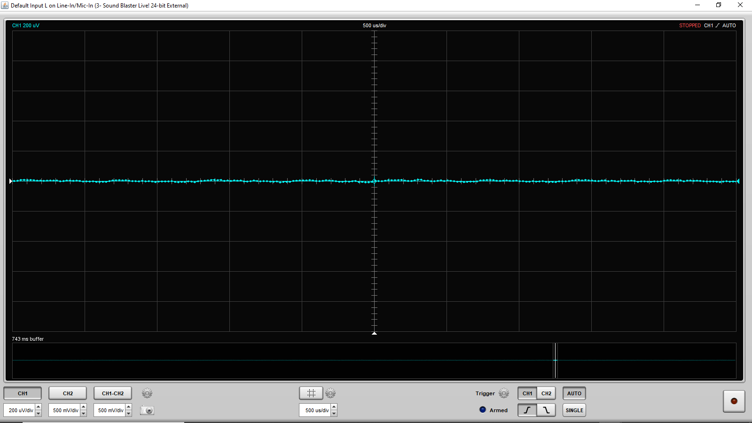Image resolution: width=752 pixels, height=423 pixels.
Task: Click the 500 us/div timebase field
Action: 315,410
